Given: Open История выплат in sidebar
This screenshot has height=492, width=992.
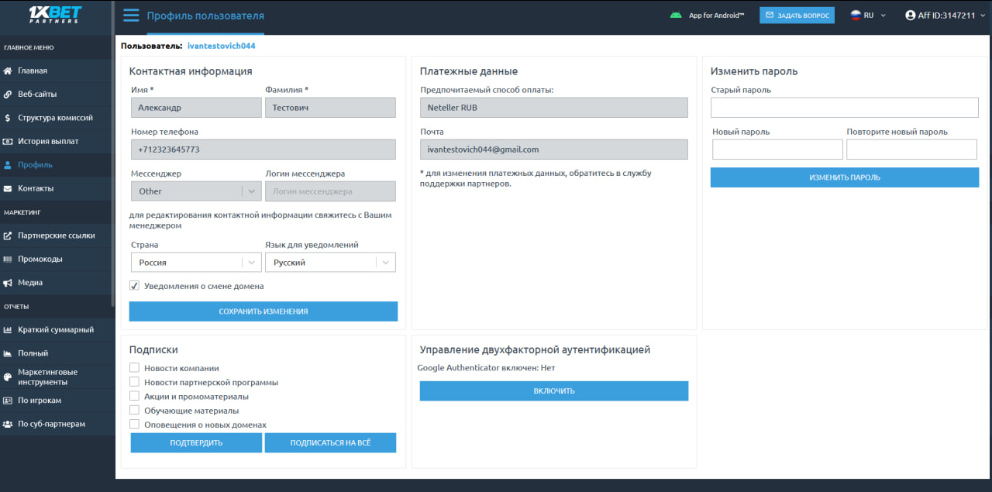Looking at the screenshot, I should point(48,141).
